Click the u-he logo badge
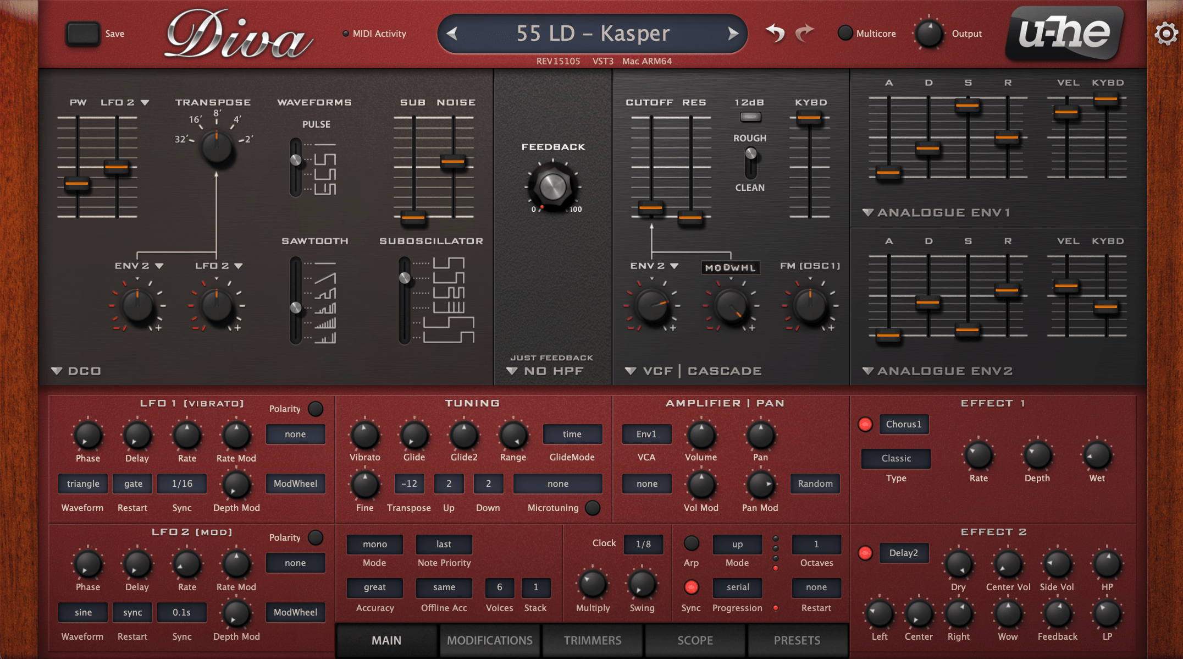The width and height of the screenshot is (1183, 659). click(x=1064, y=33)
